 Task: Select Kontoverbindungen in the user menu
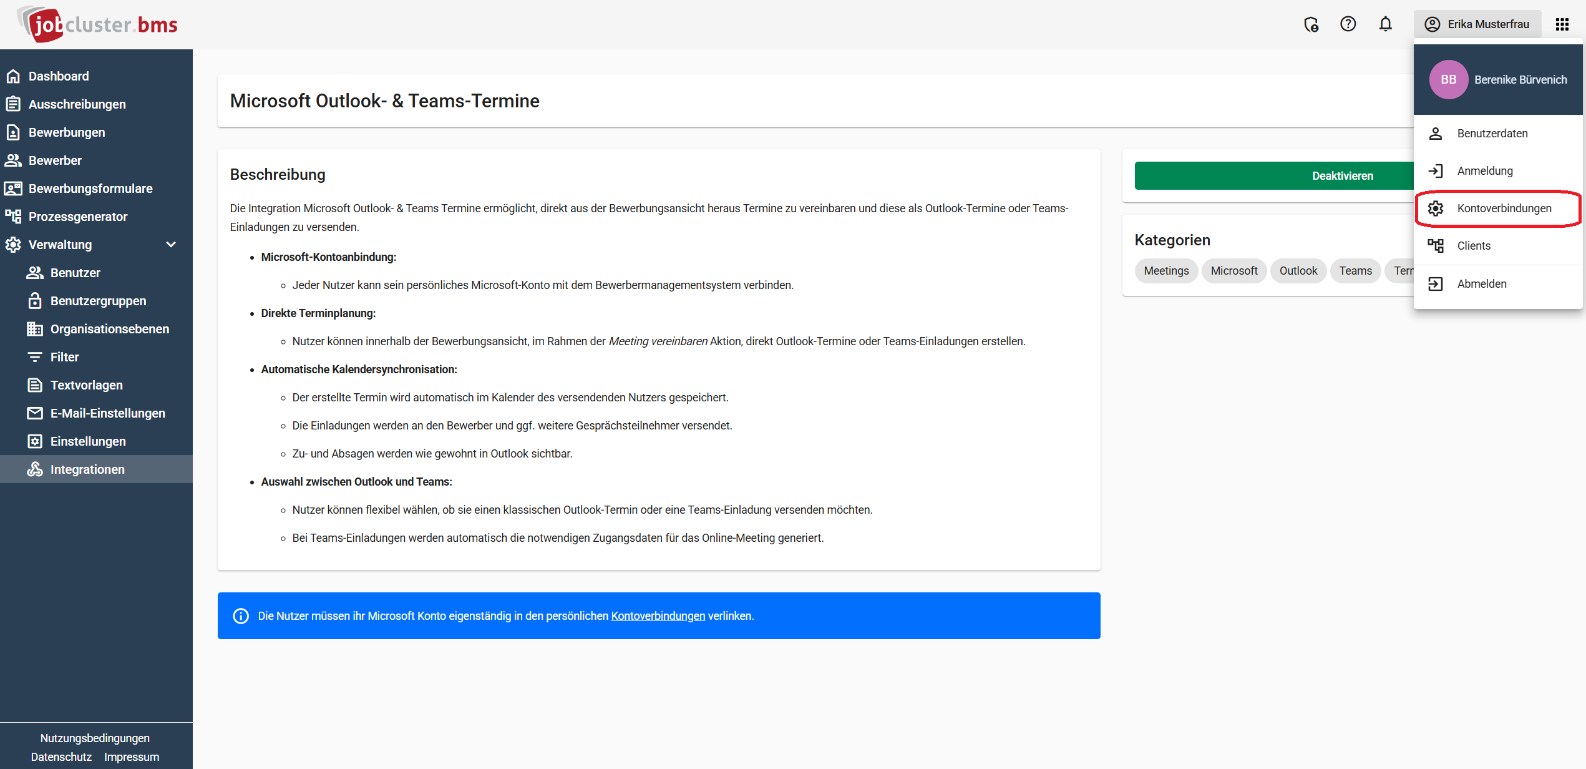click(1498, 208)
